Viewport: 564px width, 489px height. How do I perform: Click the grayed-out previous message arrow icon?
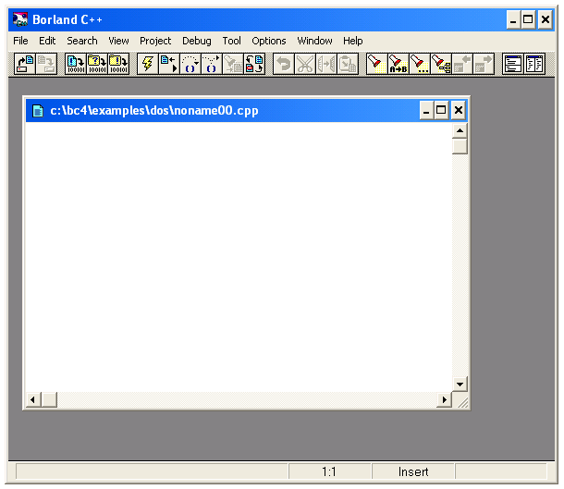point(462,64)
